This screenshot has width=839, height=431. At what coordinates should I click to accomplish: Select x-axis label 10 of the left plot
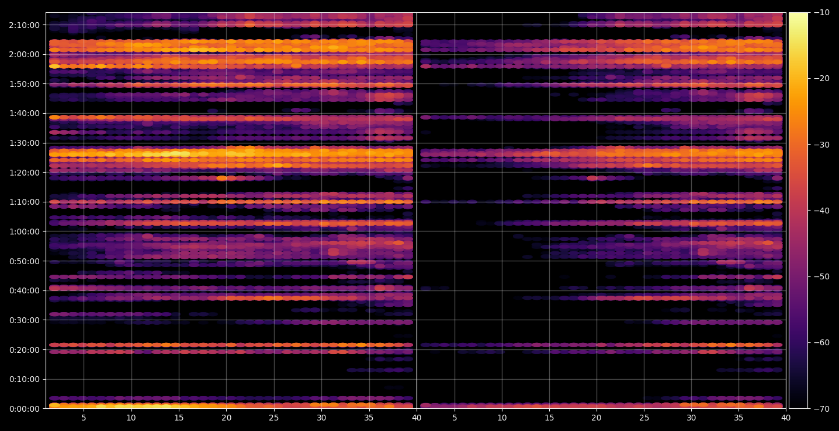coord(131,418)
